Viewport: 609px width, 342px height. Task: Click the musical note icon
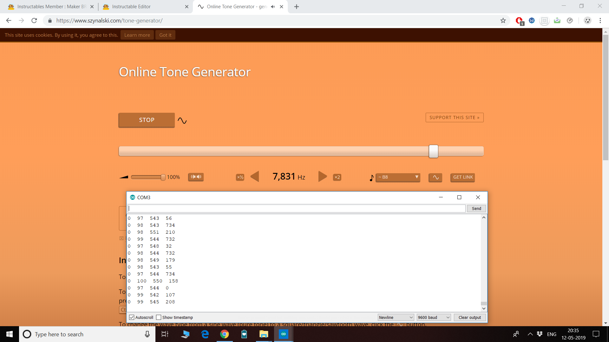pyautogui.click(x=371, y=178)
